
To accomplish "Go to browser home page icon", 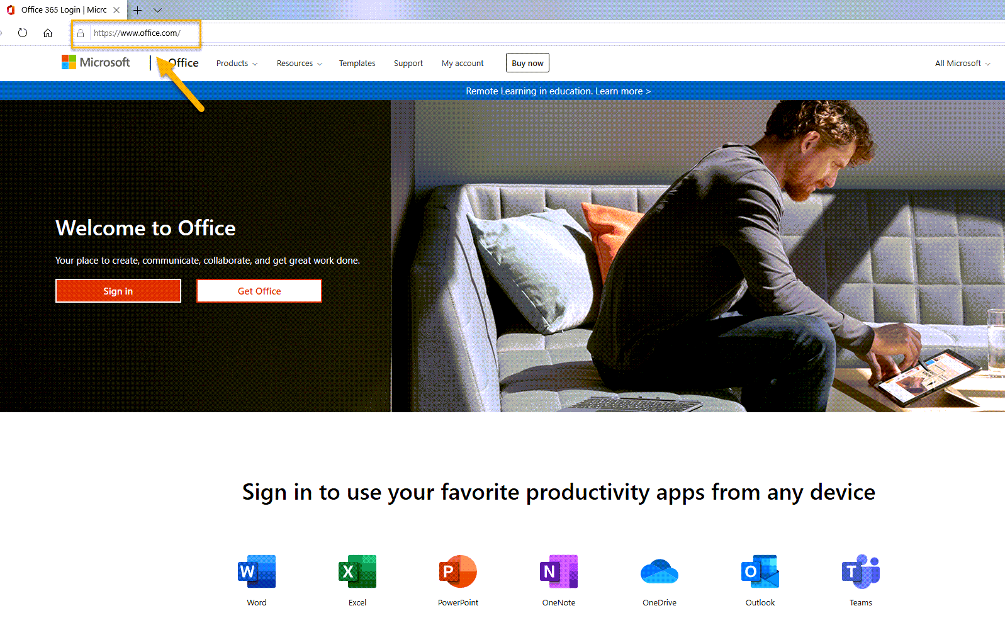I will click(48, 33).
